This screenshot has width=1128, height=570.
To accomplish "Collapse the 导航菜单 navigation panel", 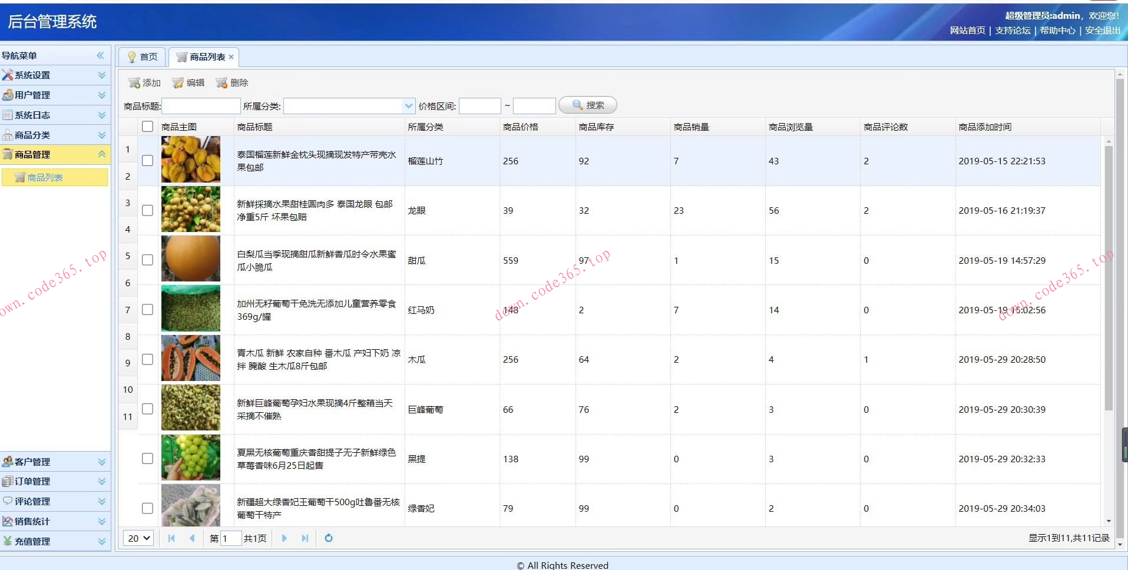I will (100, 55).
